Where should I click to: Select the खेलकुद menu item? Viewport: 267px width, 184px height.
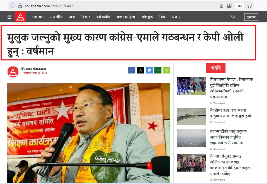pos(147,17)
